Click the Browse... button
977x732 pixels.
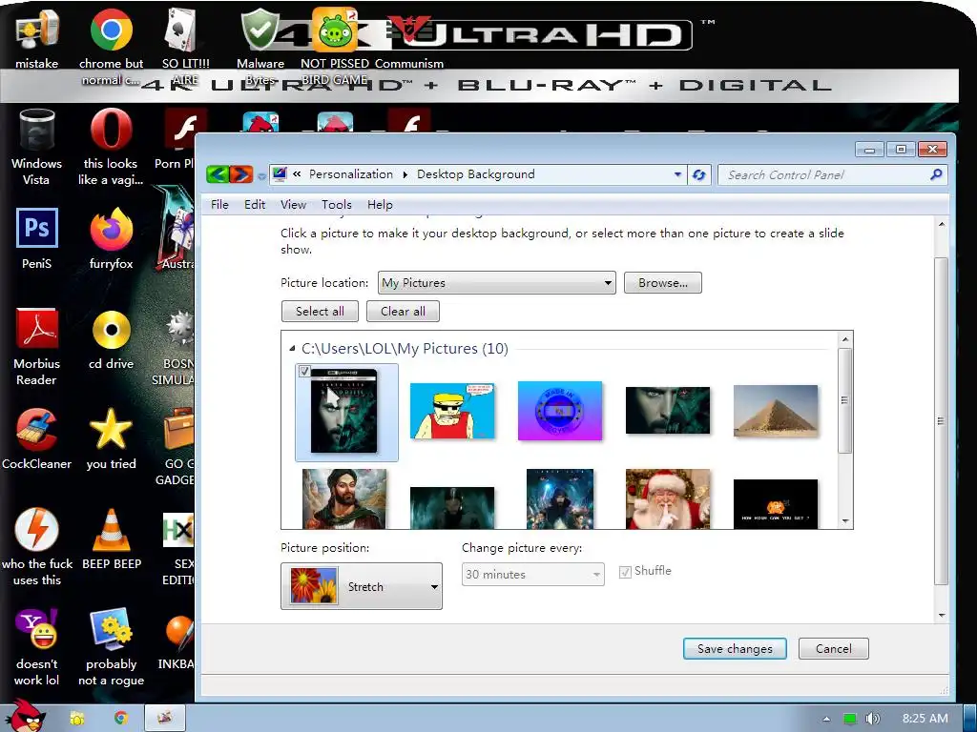coord(663,282)
